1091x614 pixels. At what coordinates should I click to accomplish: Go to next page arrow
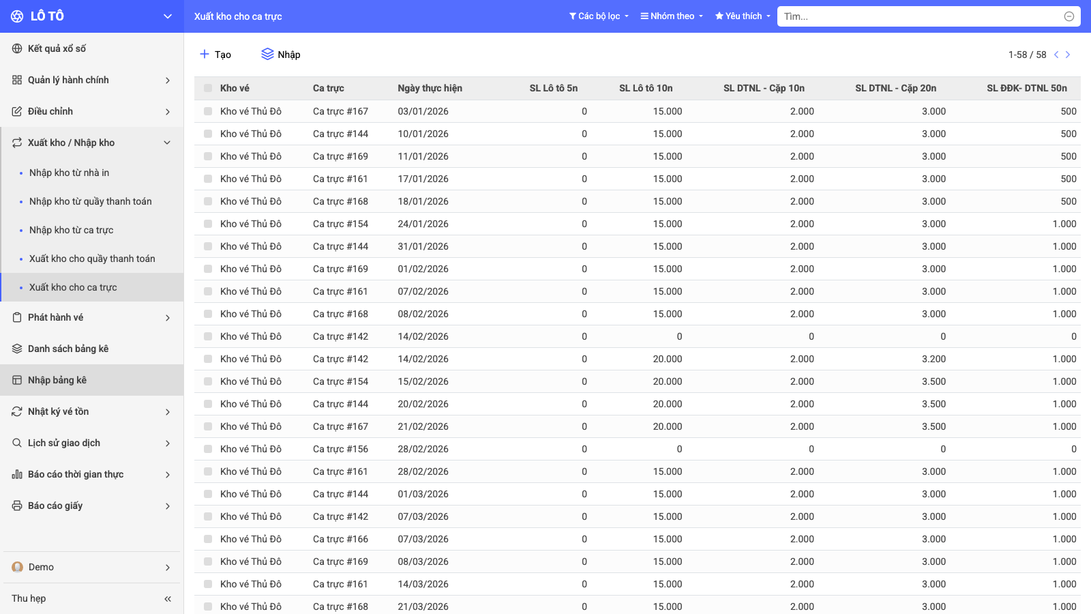click(x=1068, y=55)
